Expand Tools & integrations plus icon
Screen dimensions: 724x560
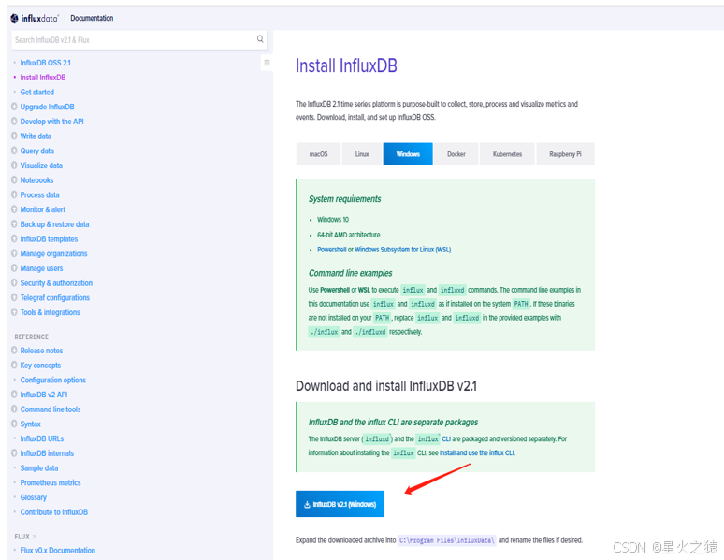tap(14, 312)
